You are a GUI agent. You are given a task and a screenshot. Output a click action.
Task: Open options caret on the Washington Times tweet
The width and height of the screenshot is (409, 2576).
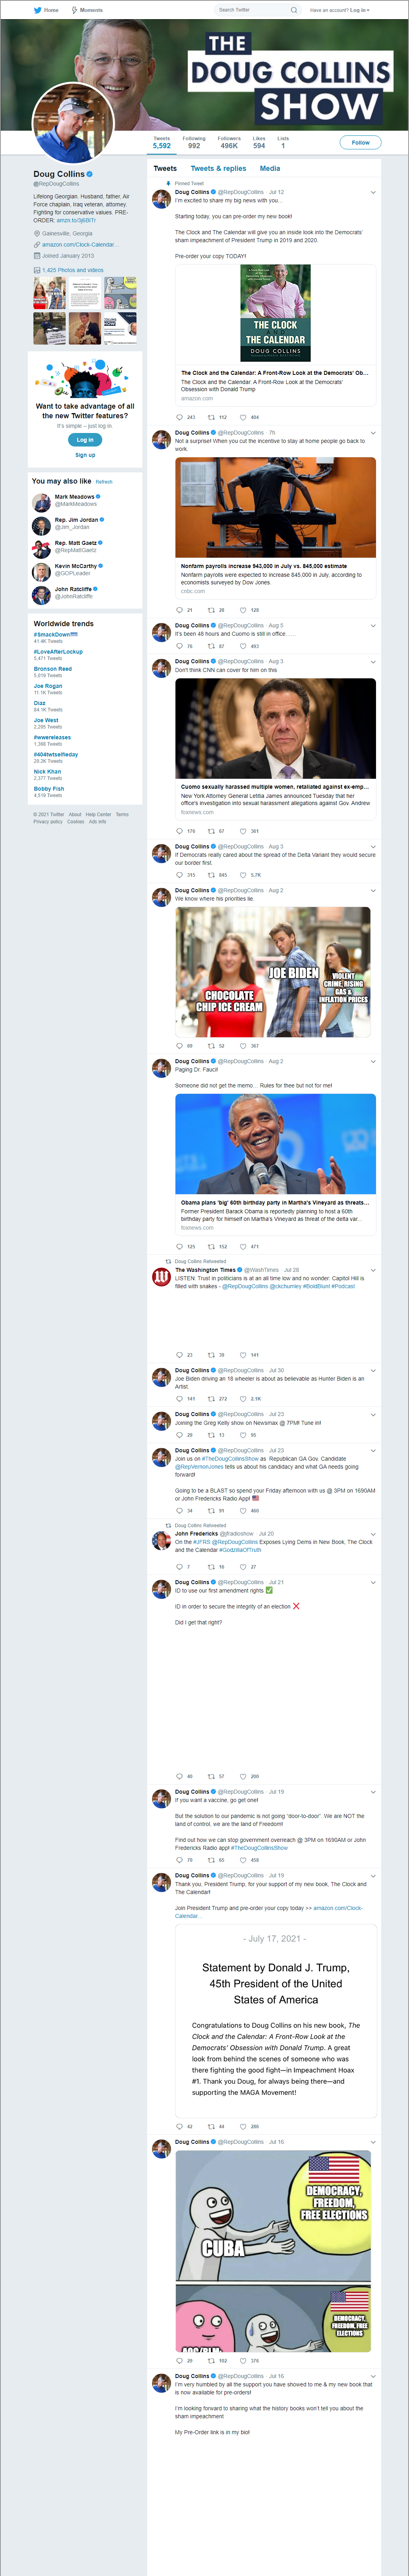[373, 1270]
